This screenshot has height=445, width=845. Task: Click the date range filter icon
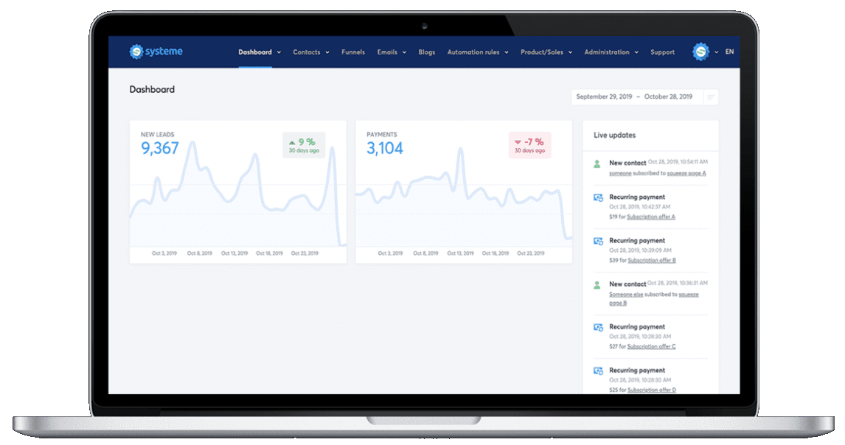coord(711,97)
